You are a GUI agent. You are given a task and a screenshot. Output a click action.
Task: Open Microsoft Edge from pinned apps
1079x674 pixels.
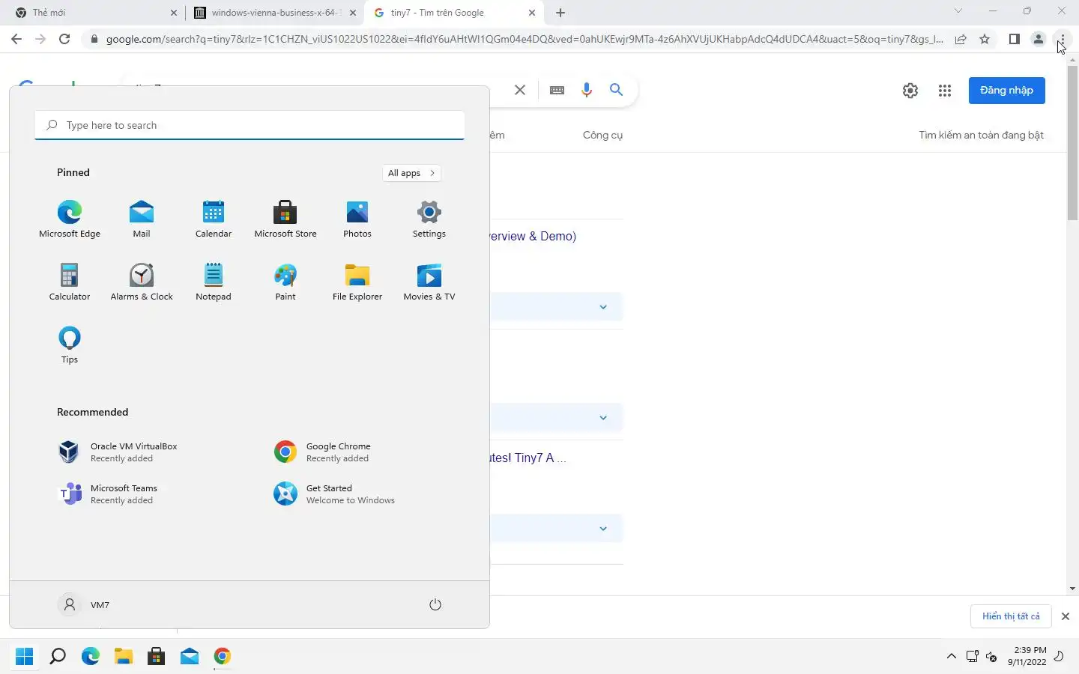coord(70,219)
